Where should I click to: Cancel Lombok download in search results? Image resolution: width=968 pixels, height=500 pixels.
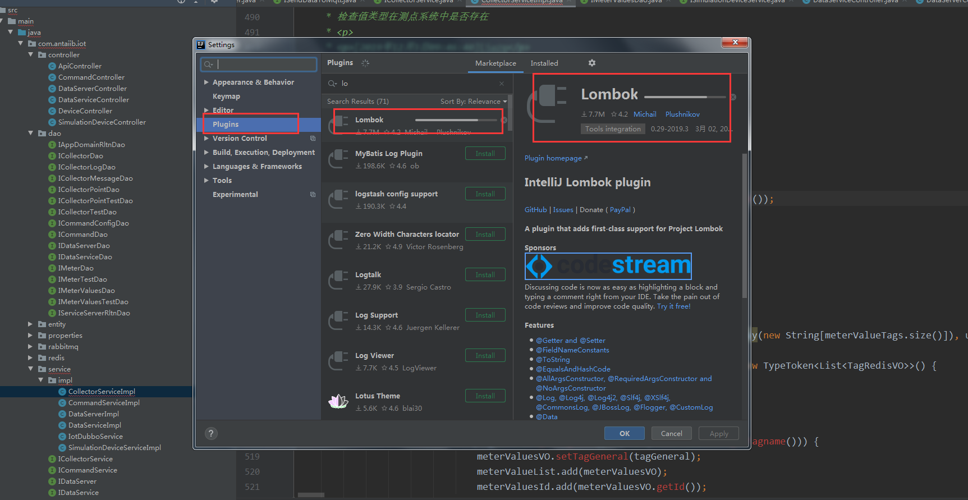504,120
